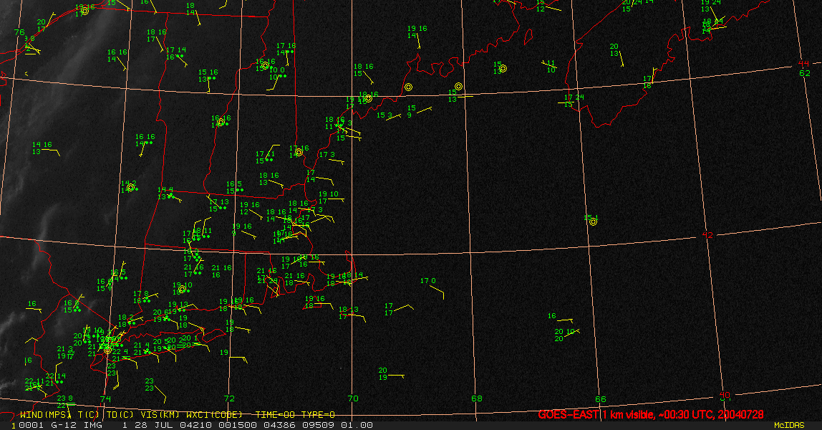Click the 01.00 resolution value in status line
Screen dimensions: 822x430
pyautogui.click(x=357, y=425)
